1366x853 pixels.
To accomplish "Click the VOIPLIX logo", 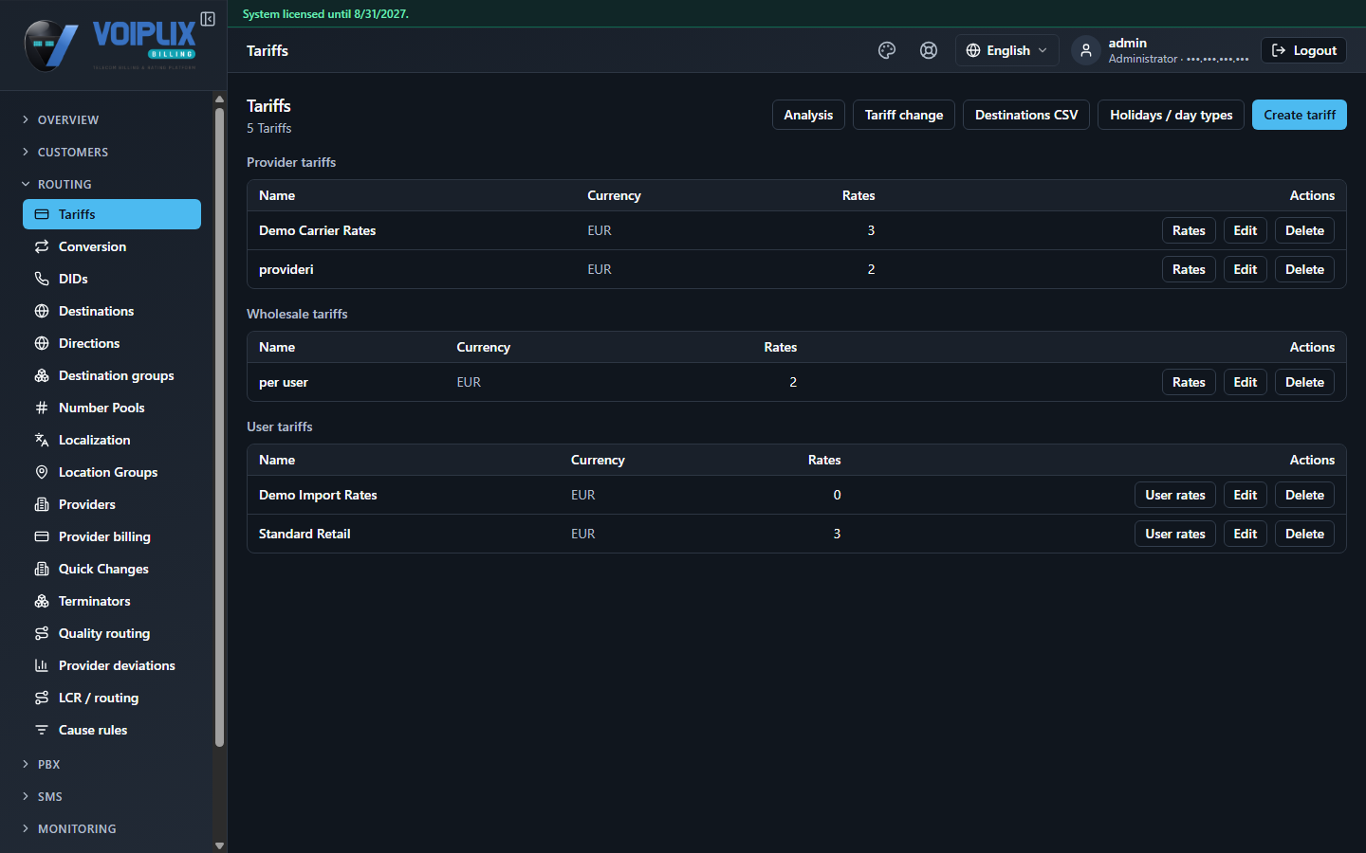I will pyautogui.click(x=111, y=45).
